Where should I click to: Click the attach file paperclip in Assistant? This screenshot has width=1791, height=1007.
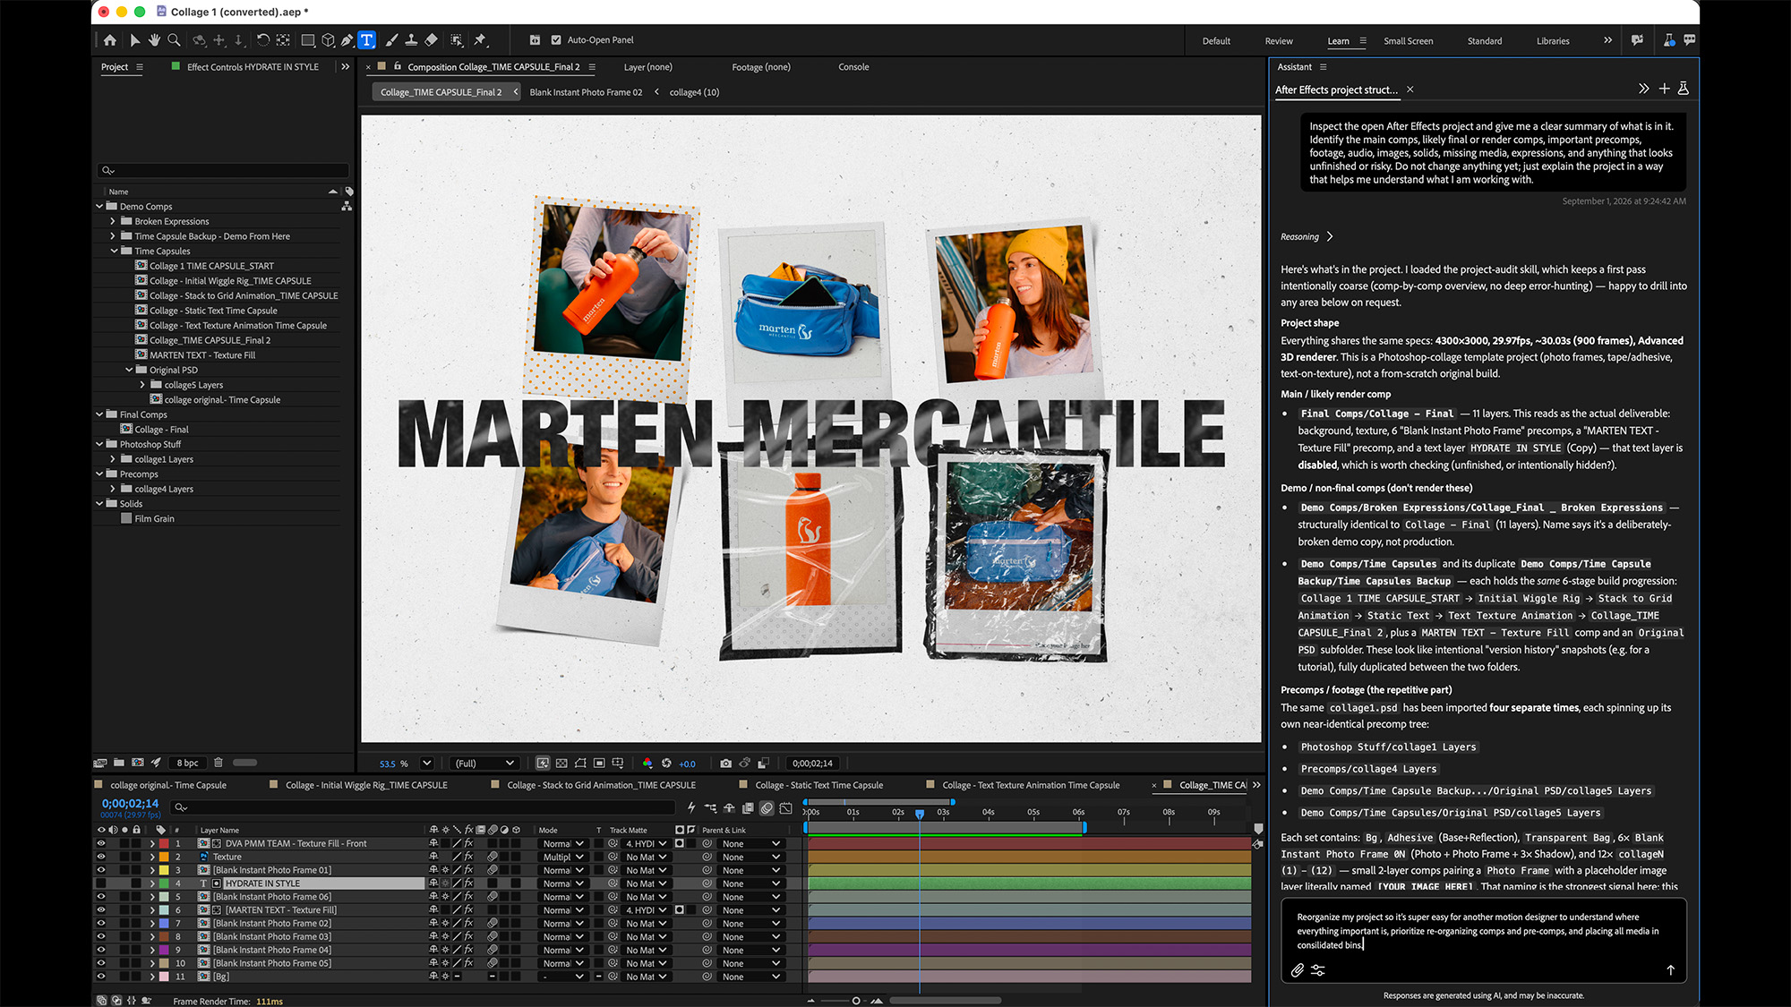pyautogui.click(x=1297, y=970)
